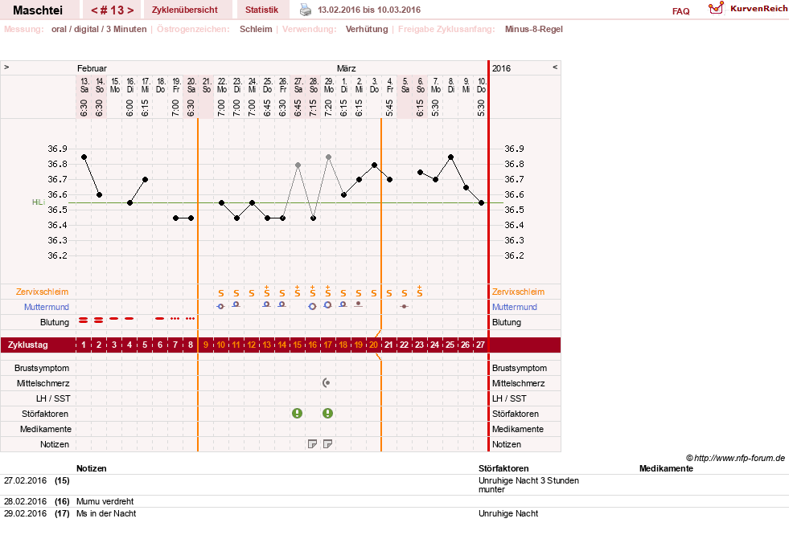Click the note 'Mumu verdreht'

click(x=105, y=501)
